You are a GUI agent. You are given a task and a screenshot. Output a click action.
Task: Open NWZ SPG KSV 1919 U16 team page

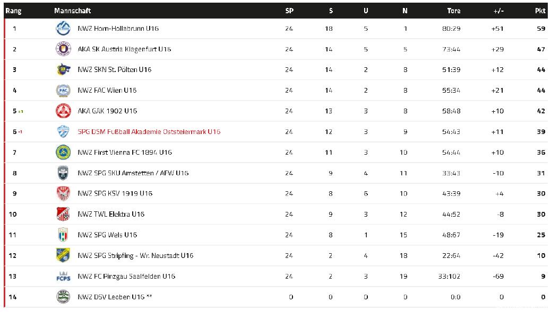coord(115,194)
